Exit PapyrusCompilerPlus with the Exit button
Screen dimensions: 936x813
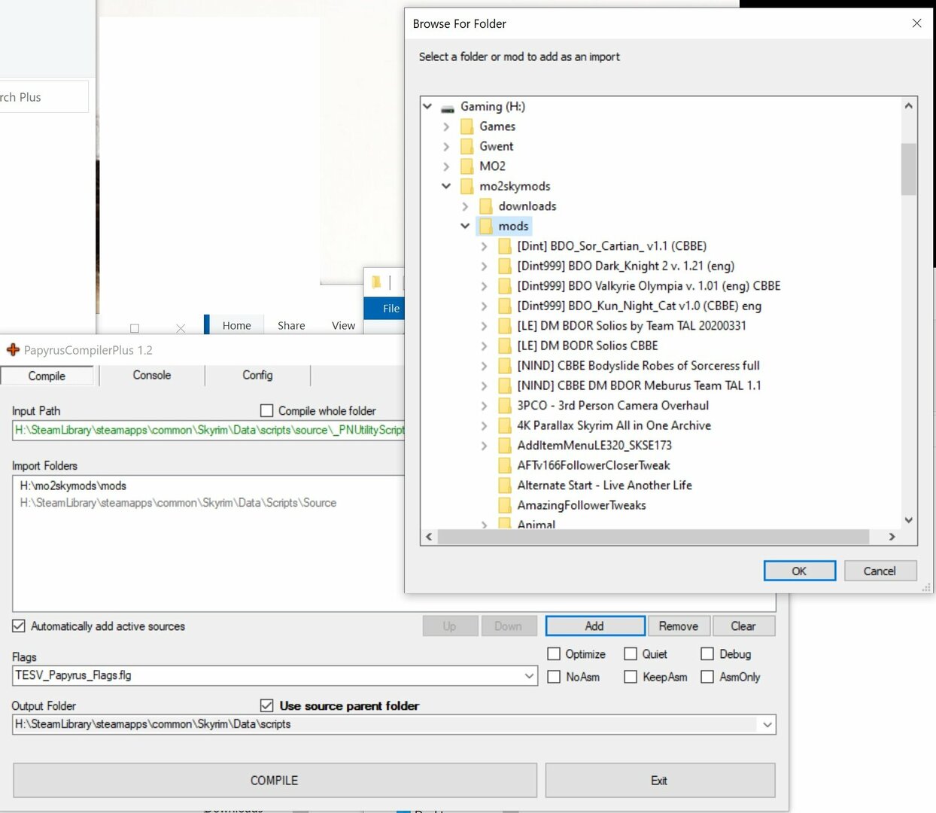(660, 781)
